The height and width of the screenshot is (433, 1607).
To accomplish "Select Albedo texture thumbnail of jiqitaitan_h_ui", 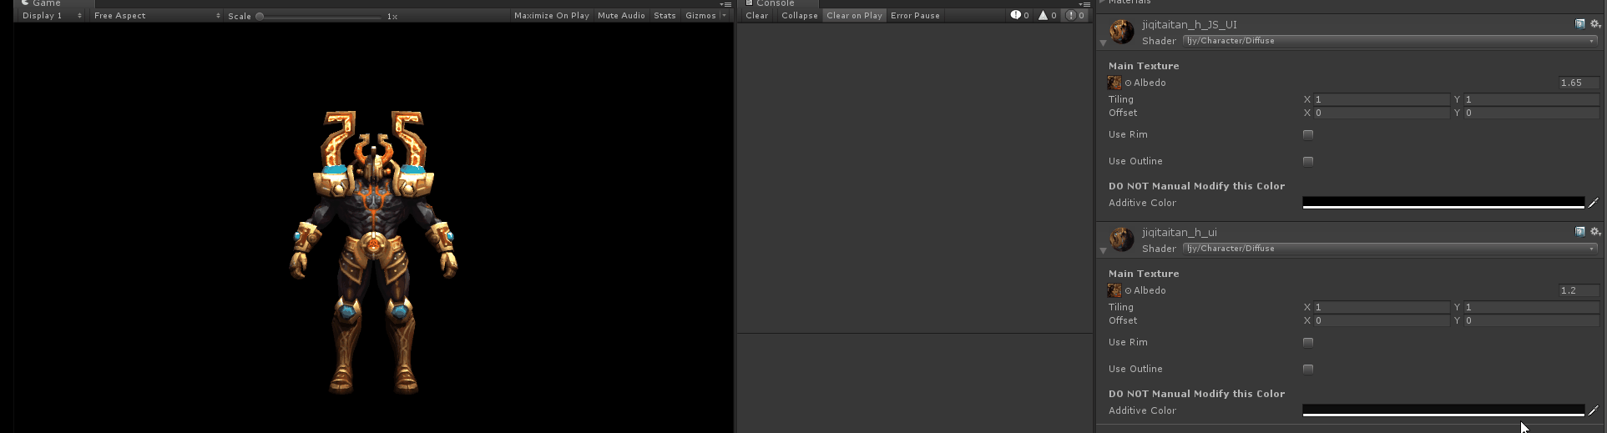I will point(1114,290).
